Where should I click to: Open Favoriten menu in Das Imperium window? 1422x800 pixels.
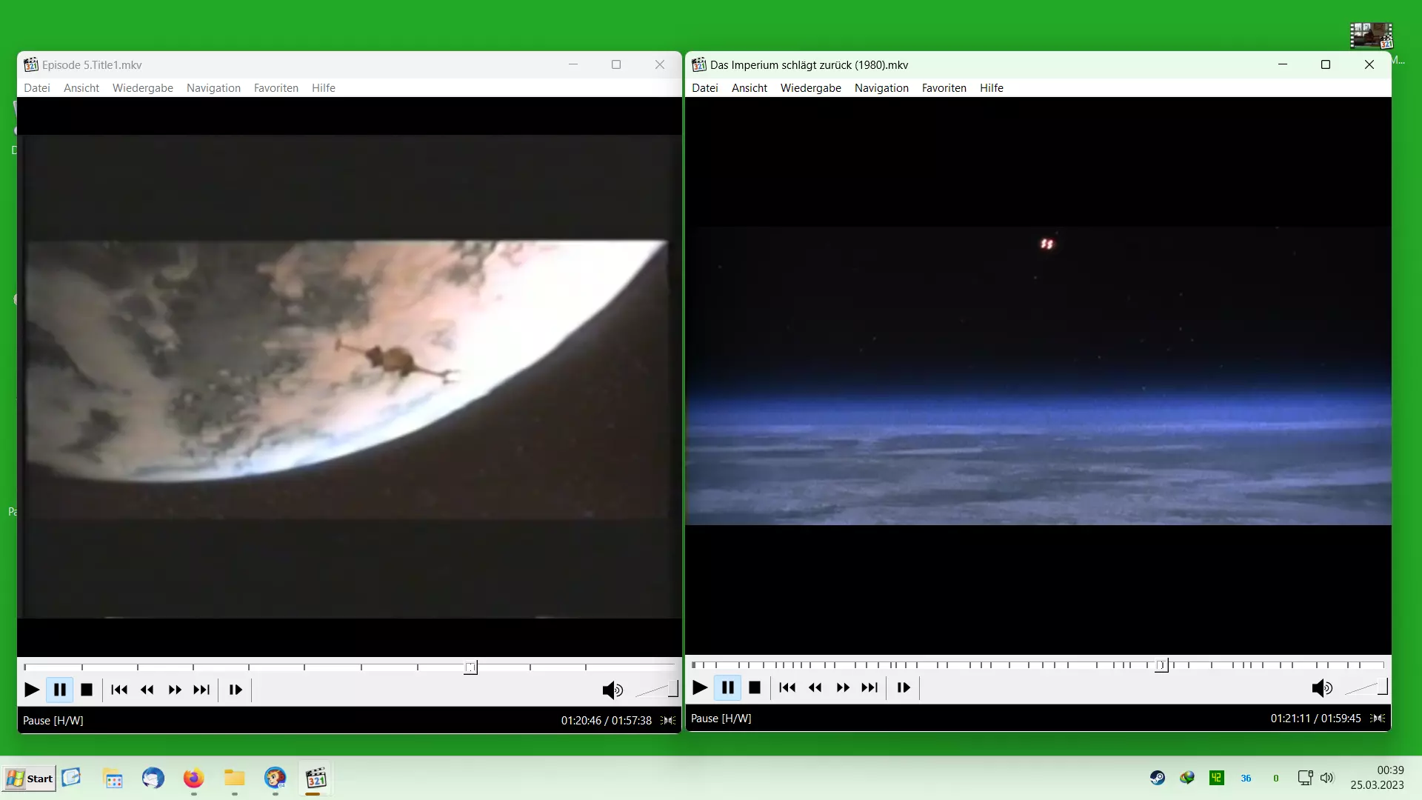(944, 87)
